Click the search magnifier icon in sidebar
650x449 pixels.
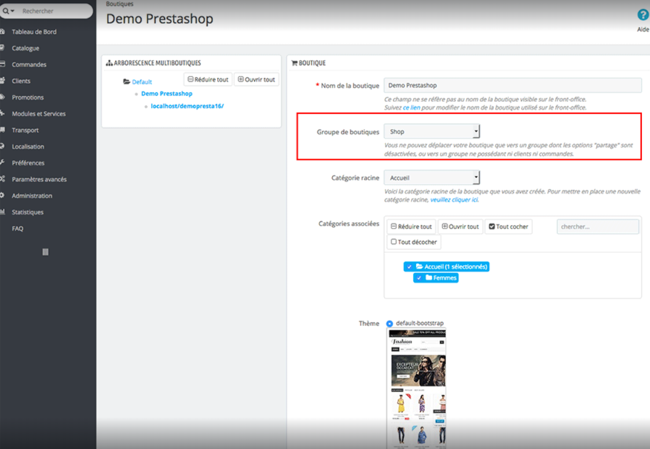[x=6, y=11]
